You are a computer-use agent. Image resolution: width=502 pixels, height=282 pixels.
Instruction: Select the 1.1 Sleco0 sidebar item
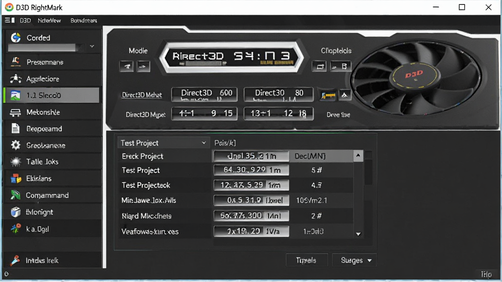tap(51, 95)
